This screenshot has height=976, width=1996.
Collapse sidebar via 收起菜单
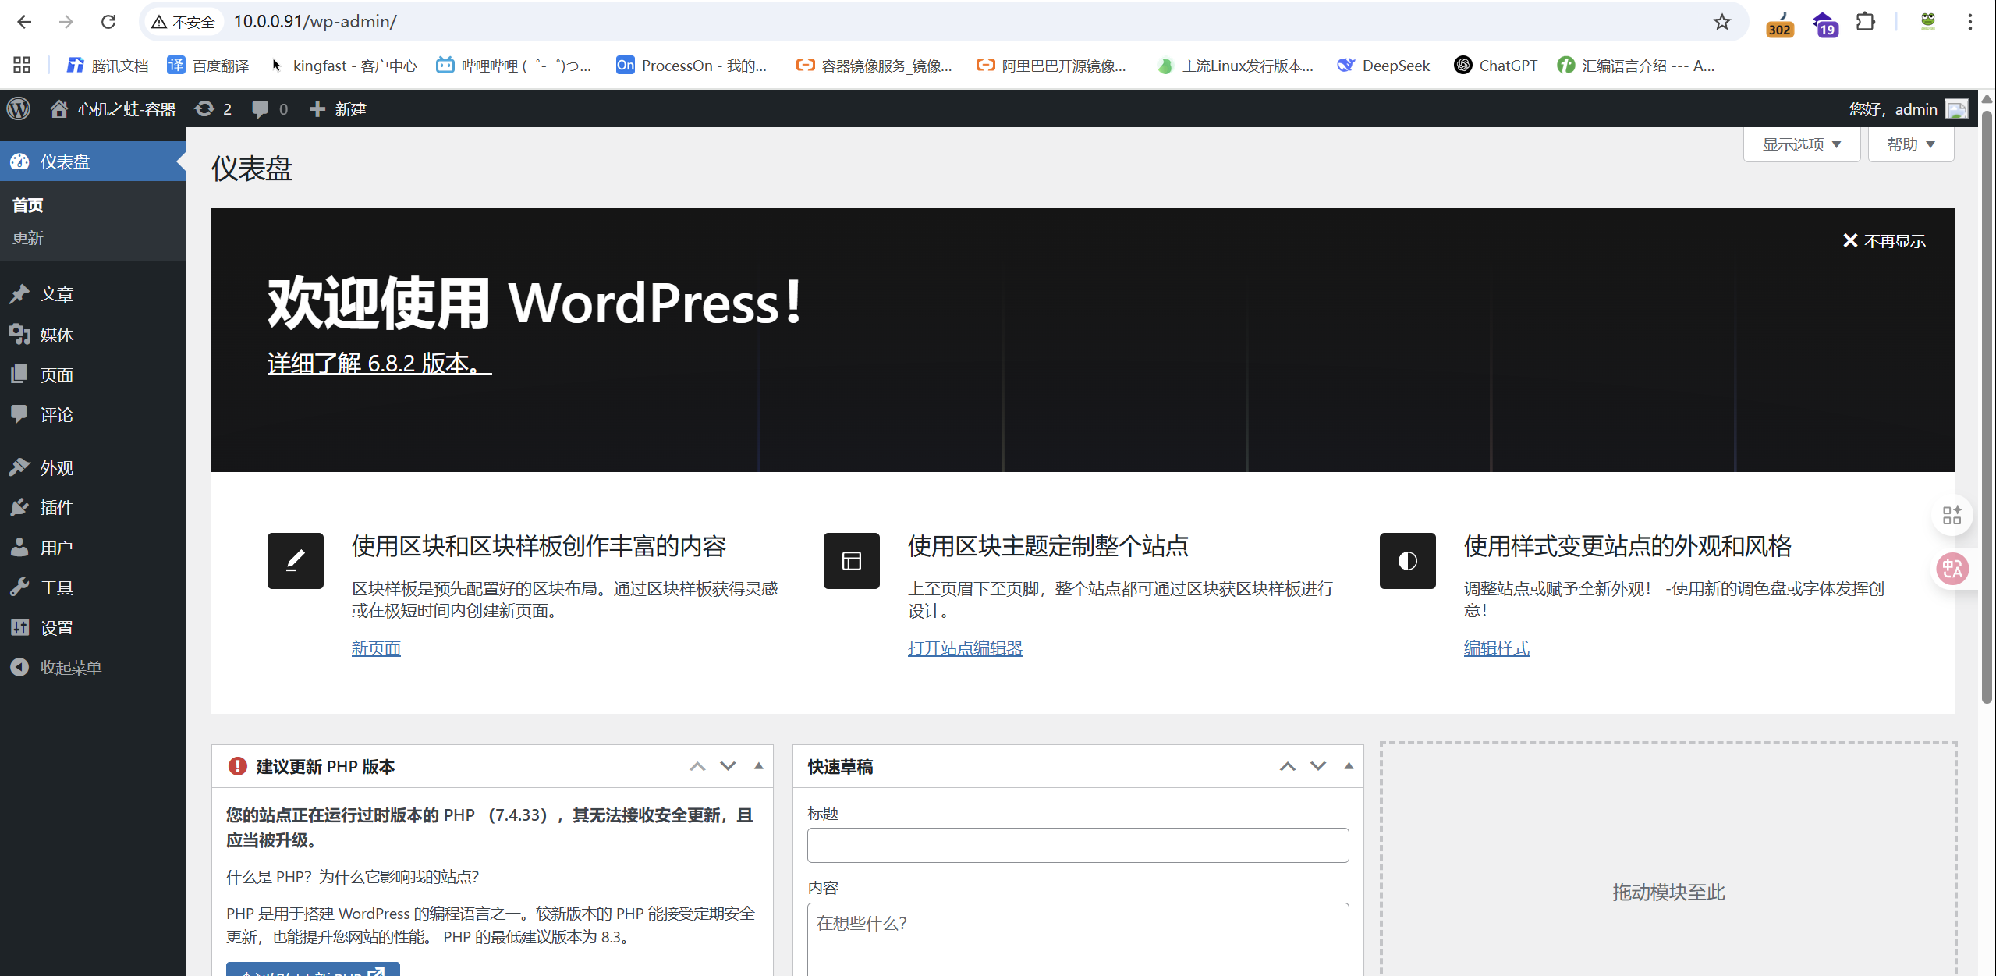pyautogui.click(x=56, y=668)
